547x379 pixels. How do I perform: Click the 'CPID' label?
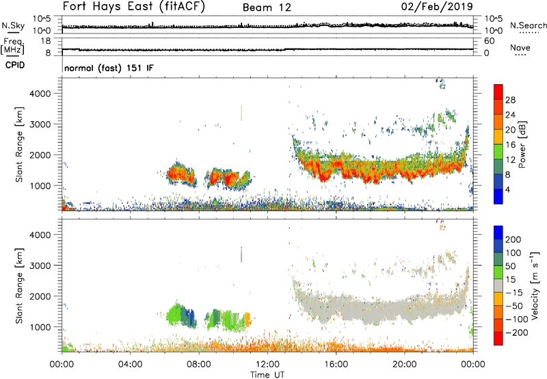(x=15, y=65)
